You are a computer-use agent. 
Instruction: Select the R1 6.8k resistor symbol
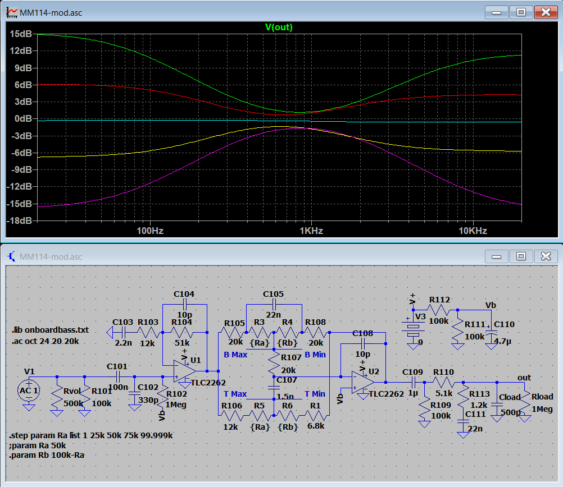316,416
